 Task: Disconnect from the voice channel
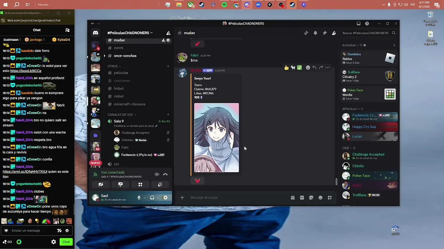(x=165, y=175)
